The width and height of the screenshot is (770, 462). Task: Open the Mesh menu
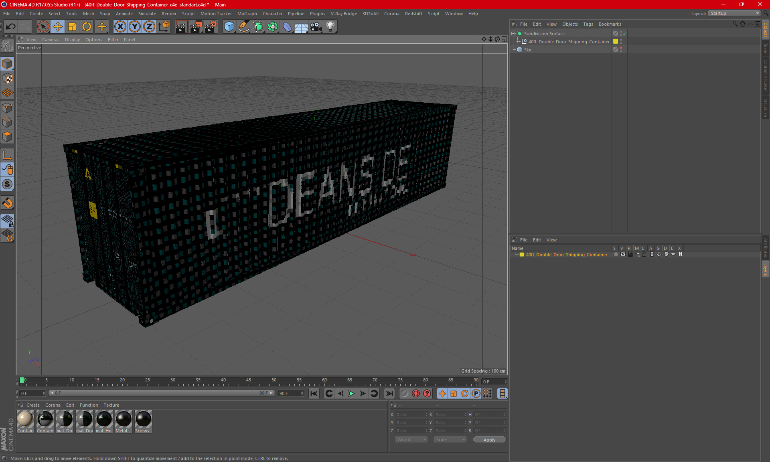(x=88, y=14)
